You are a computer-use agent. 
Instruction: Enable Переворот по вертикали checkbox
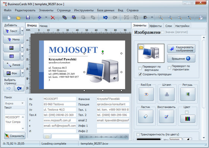140,68
